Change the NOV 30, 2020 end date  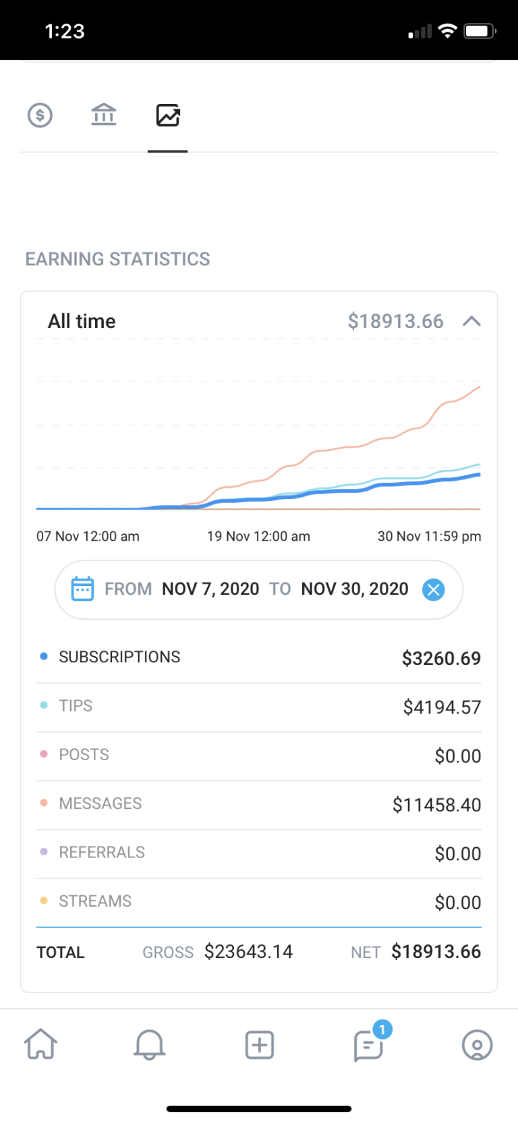[354, 589]
